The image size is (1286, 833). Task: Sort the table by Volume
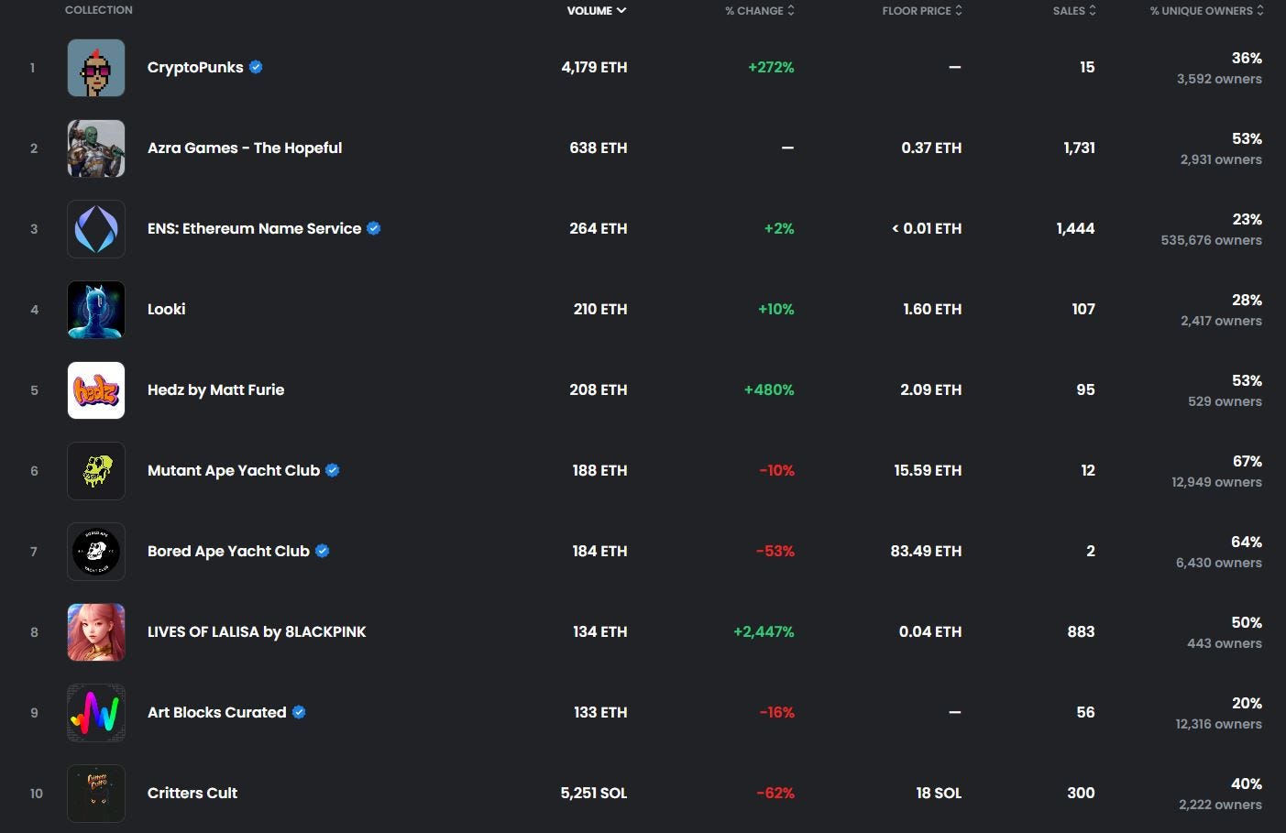pos(597,11)
